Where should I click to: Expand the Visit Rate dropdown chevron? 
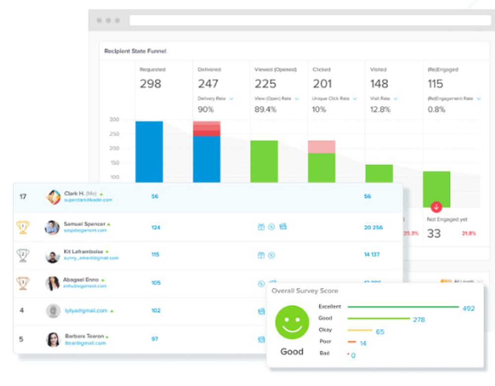coord(396,99)
